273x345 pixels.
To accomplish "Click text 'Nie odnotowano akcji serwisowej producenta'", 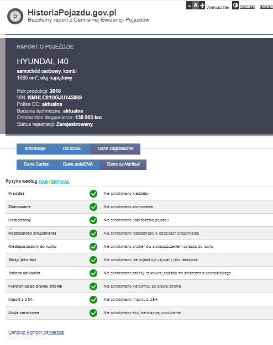I will 142,313.
